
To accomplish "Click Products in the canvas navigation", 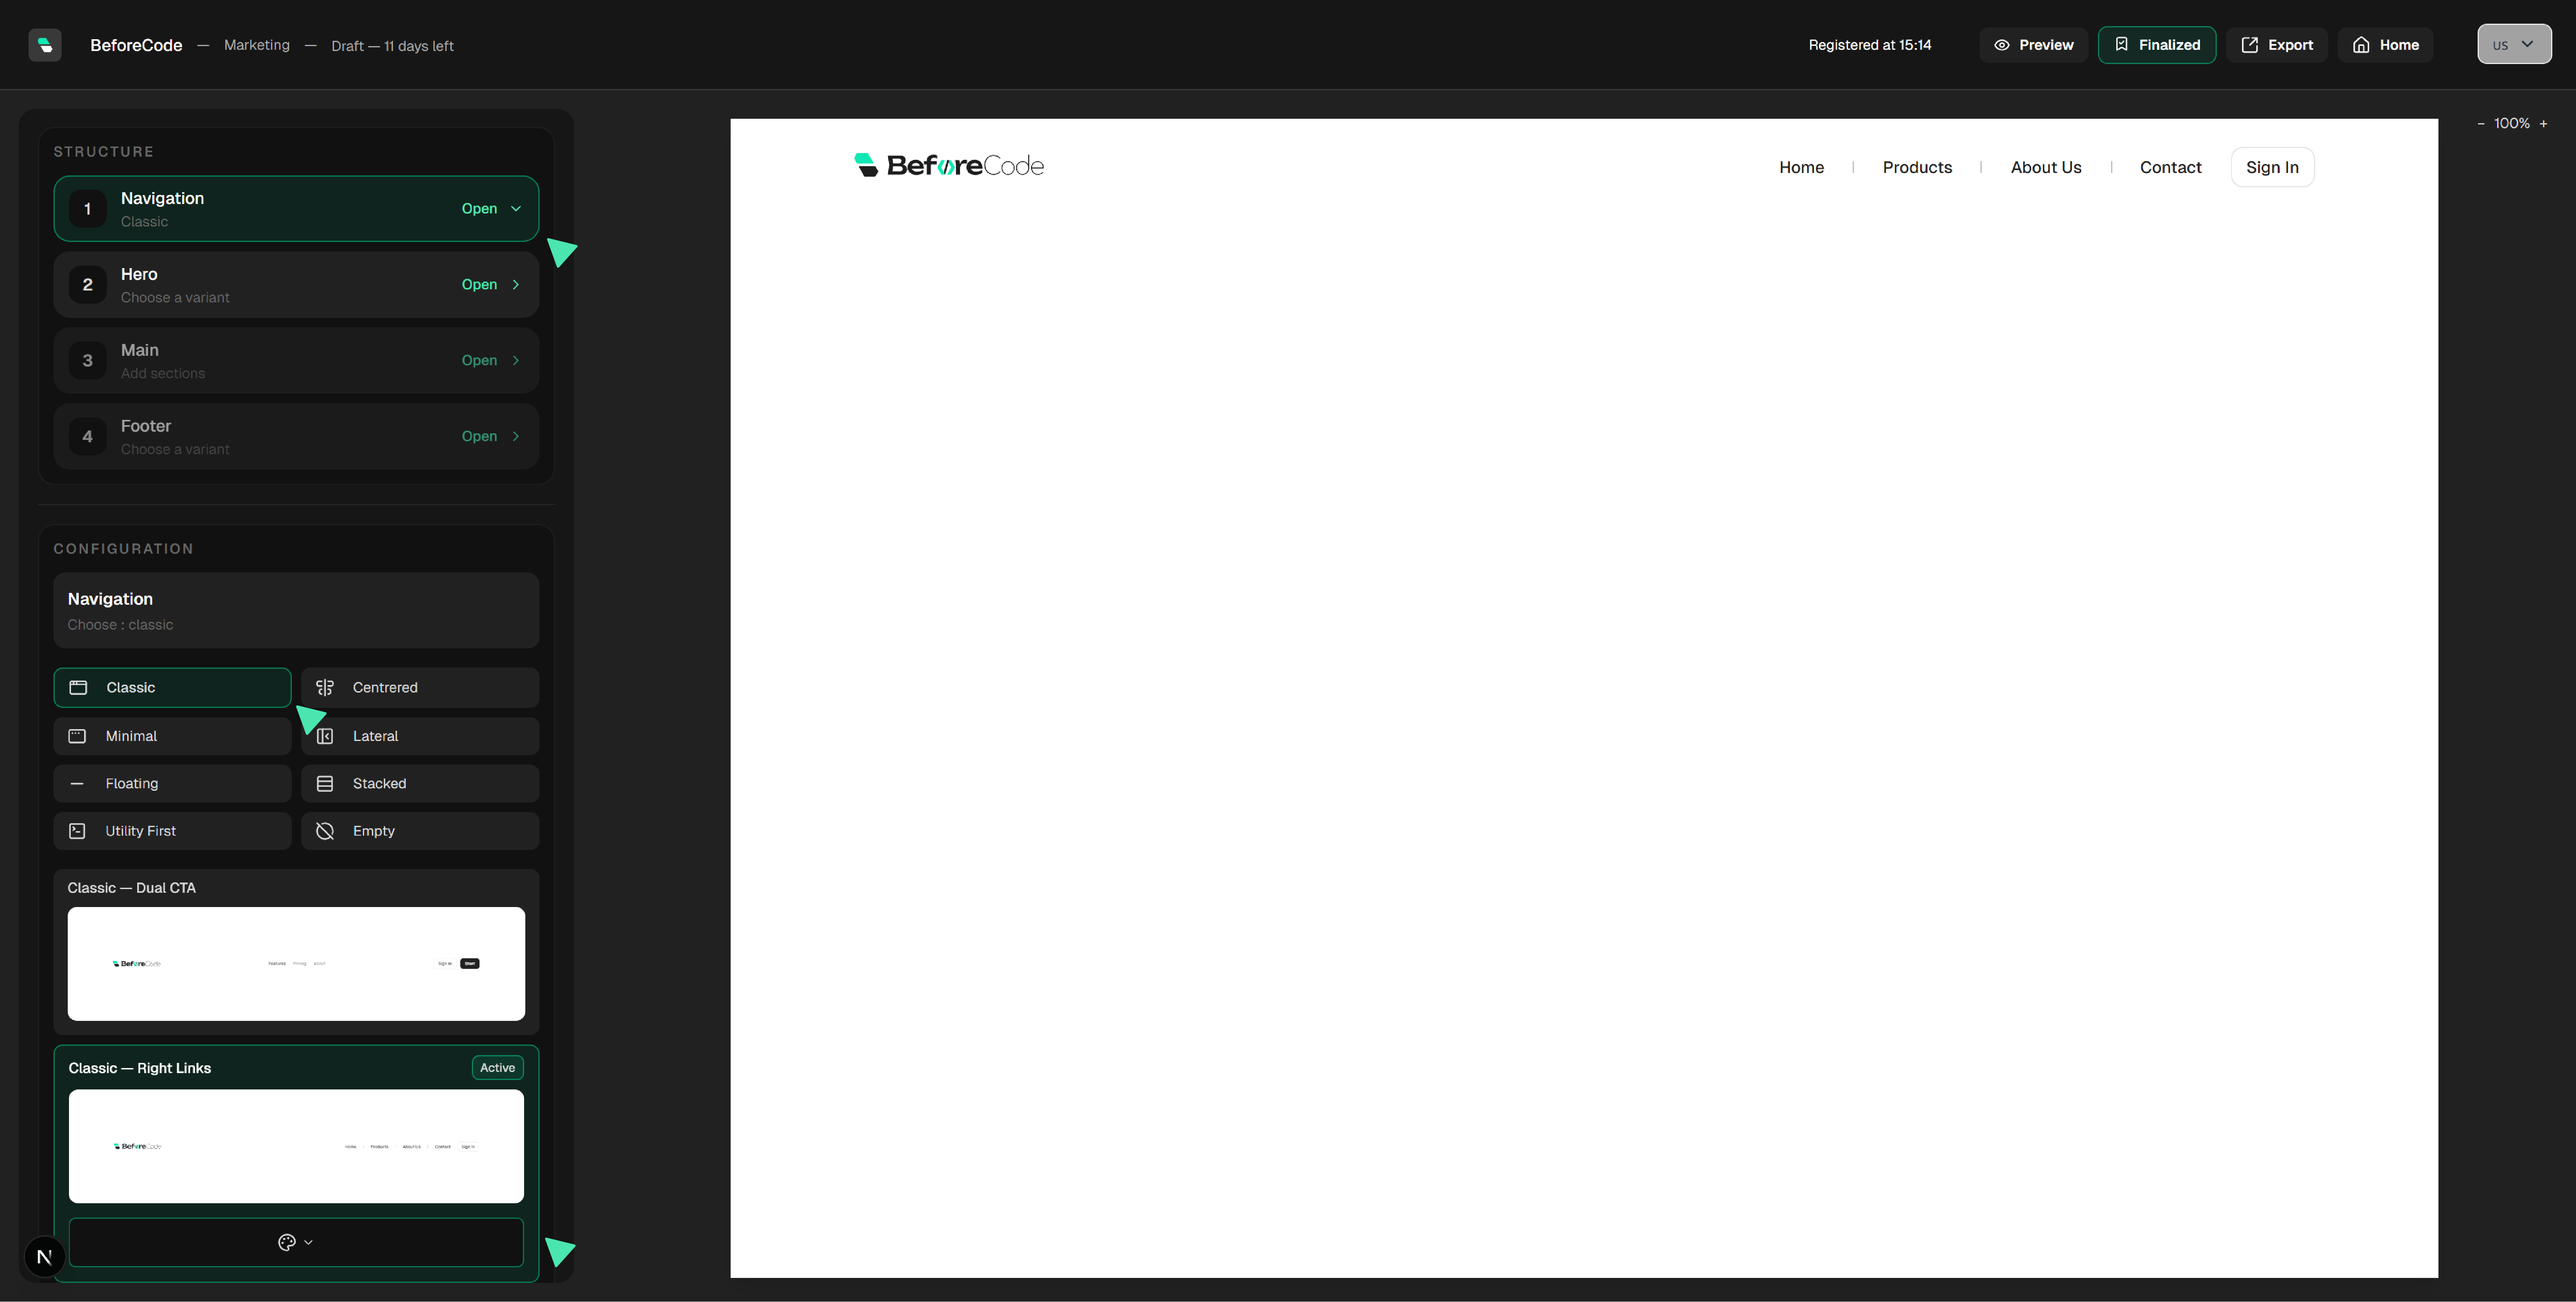I will pos(1917,168).
